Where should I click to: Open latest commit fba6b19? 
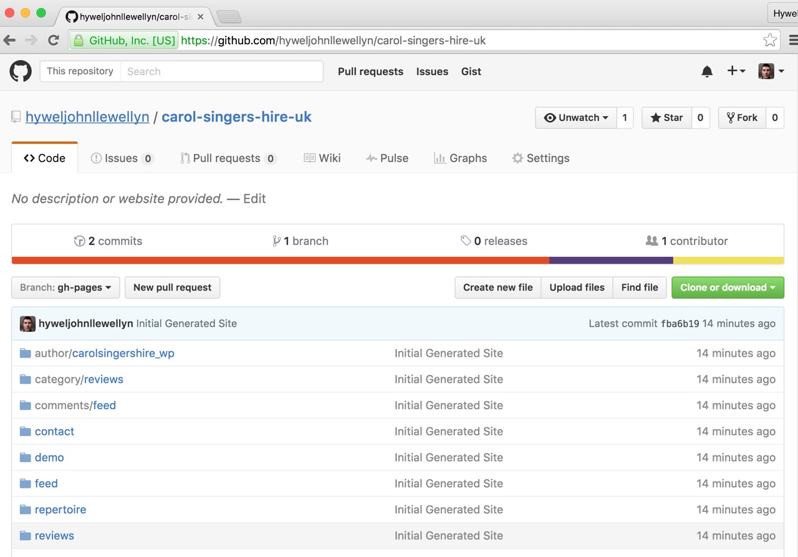[x=680, y=324]
